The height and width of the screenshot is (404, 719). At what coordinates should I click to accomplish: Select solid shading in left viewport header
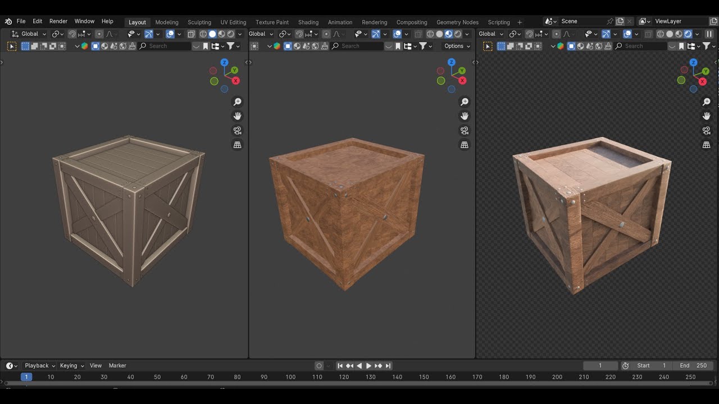(x=212, y=34)
